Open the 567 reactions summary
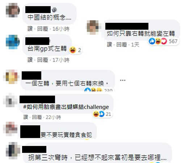Screen dimensions: 181x163 tap(163, 41)
